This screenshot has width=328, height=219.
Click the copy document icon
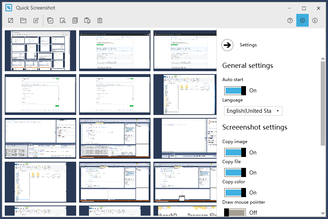[75, 20]
